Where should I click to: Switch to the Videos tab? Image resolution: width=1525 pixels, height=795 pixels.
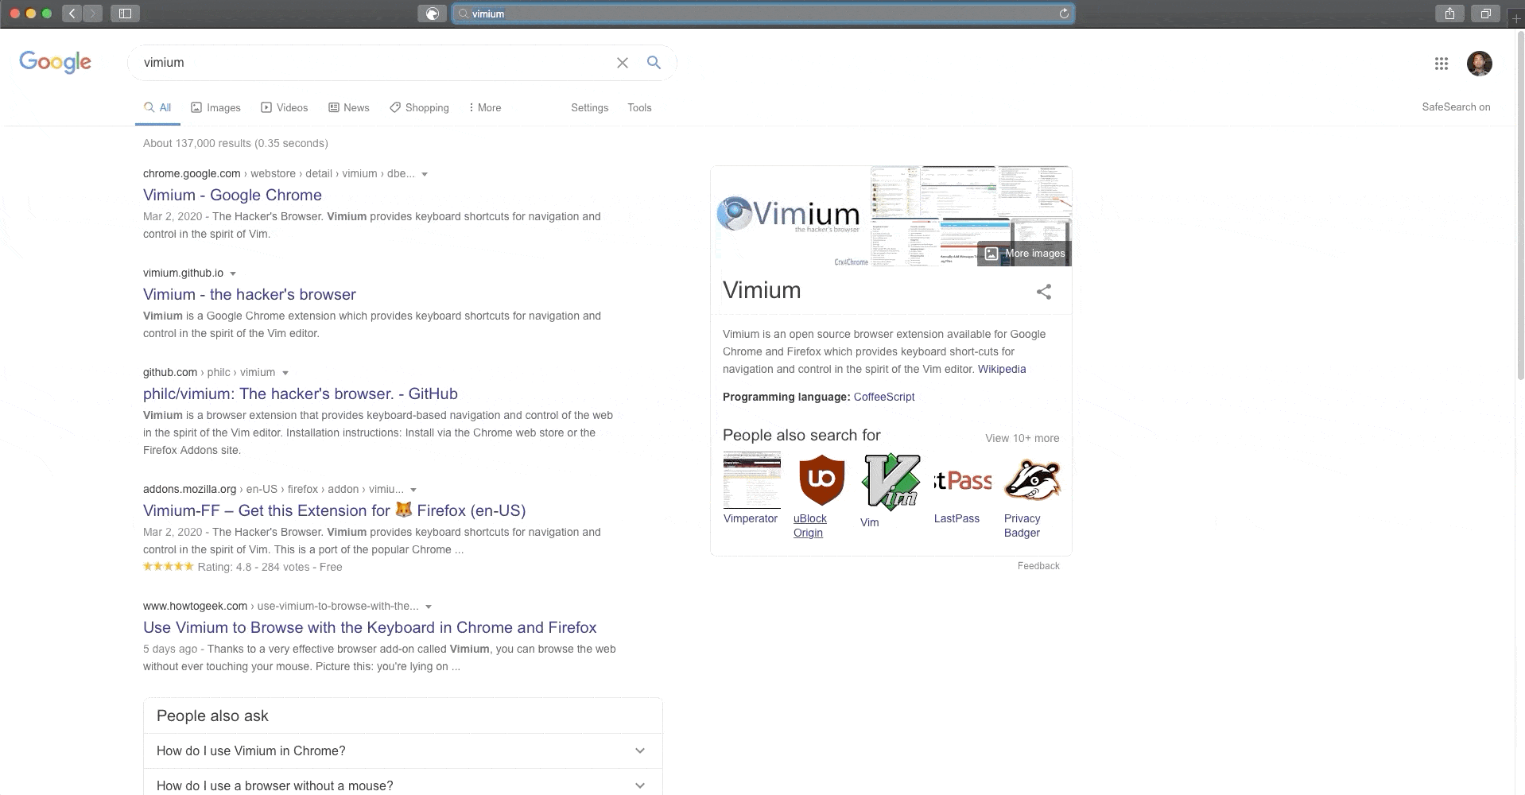[x=284, y=107]
